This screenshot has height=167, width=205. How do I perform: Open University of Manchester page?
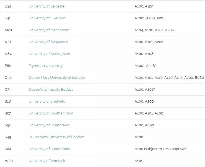[x=49, y=30]
